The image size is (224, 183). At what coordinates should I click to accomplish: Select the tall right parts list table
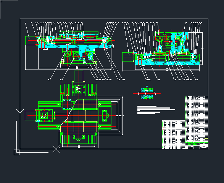[x=197, y=119]
